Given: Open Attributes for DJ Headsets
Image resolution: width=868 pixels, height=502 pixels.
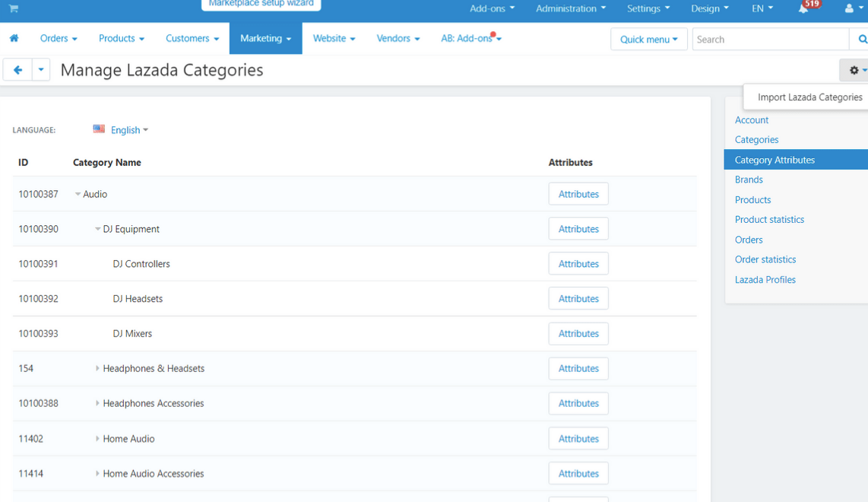Looking at the screenshot, I should (x=578, y=299).
